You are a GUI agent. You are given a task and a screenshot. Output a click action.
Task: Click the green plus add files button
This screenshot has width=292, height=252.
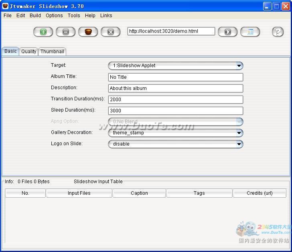(43, 32)
